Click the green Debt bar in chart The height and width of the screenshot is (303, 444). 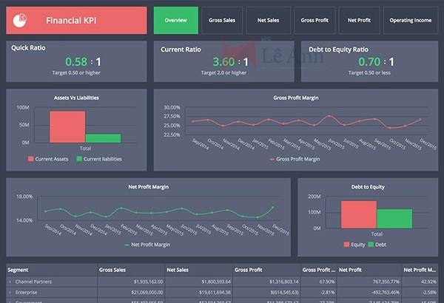click(x=394, y=219)
